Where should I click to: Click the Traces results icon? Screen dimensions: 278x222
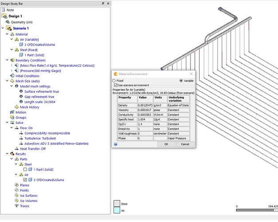(x=16, y=206)
